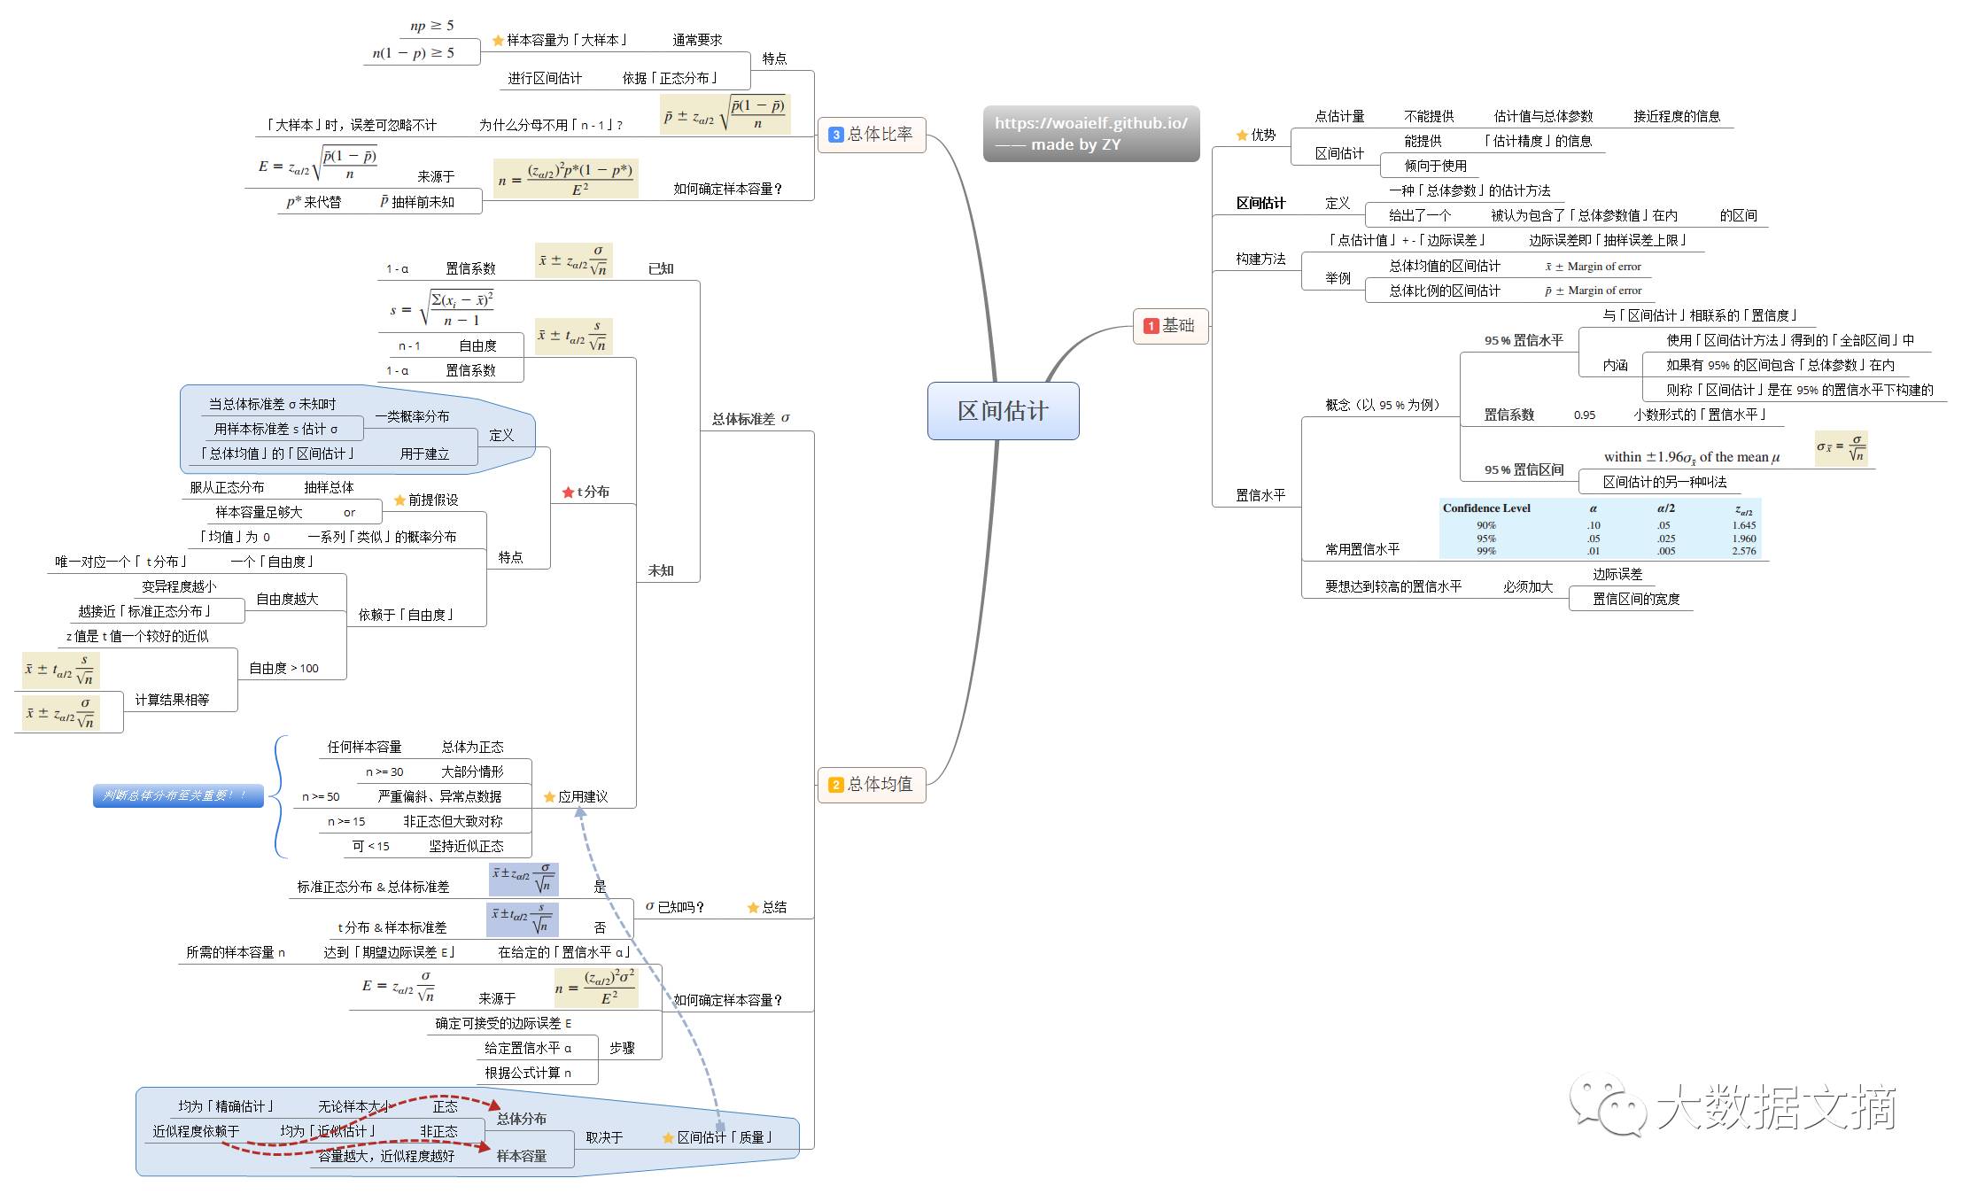Click the star before 区间估计「质量」
1962x1194 pixels.
point(668,1137)
